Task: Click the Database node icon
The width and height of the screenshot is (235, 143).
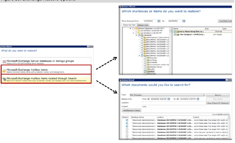Action: tap(142, 35)
